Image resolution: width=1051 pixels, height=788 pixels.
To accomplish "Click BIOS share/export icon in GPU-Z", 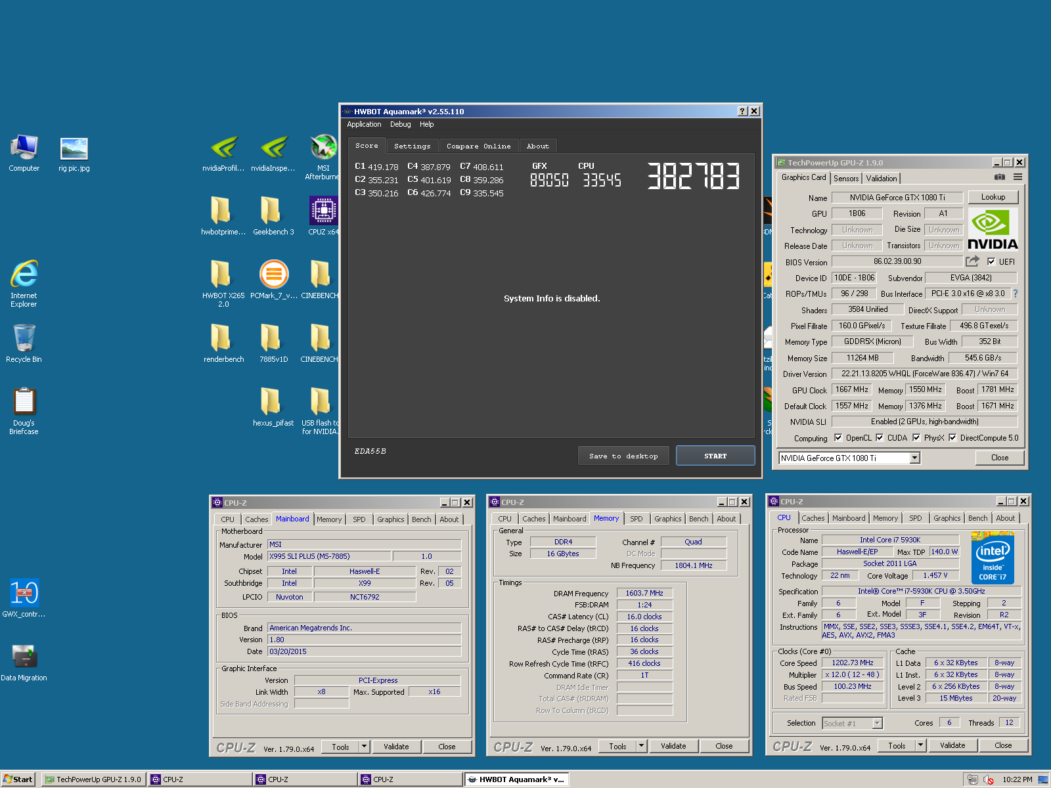I will pyautogui.click(x=973, y=261).
